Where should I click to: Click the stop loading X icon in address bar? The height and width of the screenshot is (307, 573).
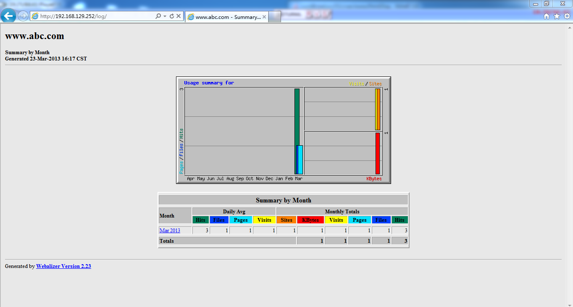pyautogui.click(x=179, y=16)
